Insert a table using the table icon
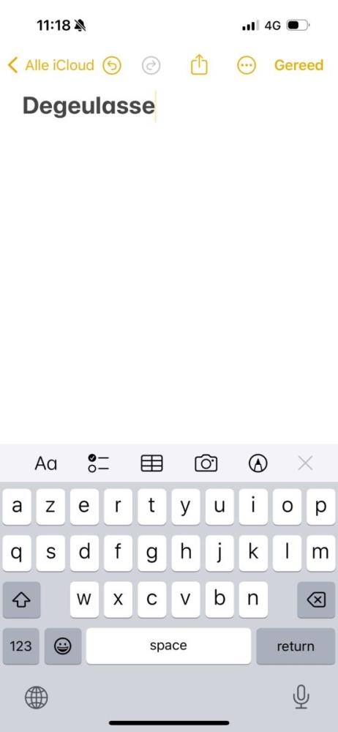The image size is (338, 732). 151,463
